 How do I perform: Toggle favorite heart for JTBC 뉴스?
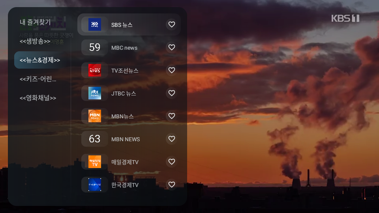tap(172, 93)
